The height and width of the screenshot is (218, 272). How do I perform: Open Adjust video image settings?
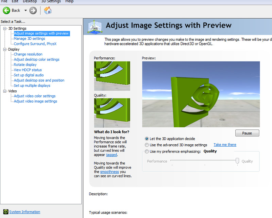tap(35, 101)
